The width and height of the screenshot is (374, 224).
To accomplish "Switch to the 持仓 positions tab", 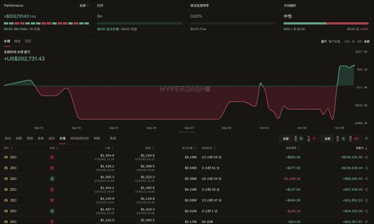I will (x=8, y=138).
